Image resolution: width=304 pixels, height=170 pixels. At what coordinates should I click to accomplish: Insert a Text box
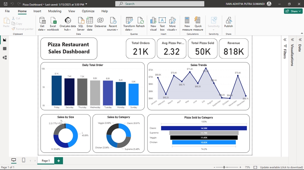coord(162,24)
